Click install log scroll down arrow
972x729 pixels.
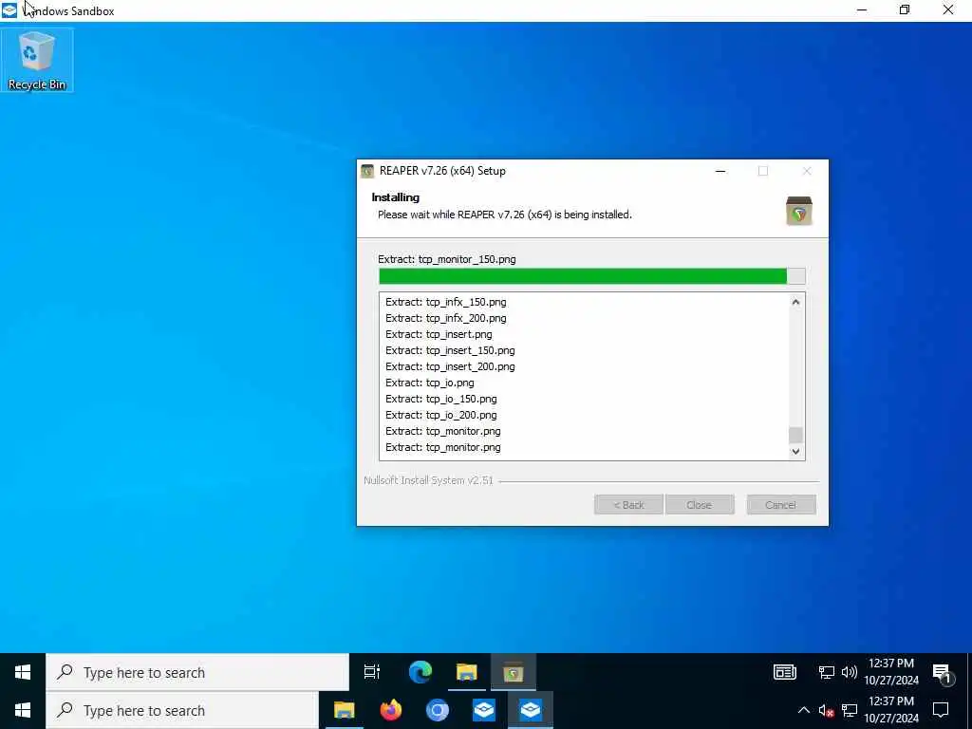tap(796, 452)
